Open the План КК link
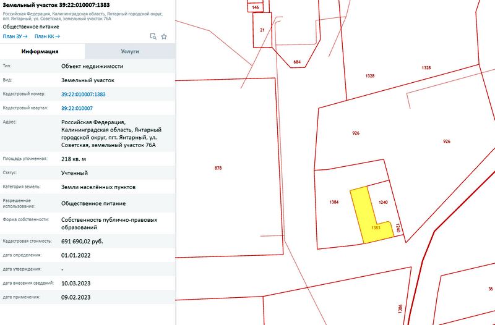This screenshot has width=495, height=325. [47, 36]
